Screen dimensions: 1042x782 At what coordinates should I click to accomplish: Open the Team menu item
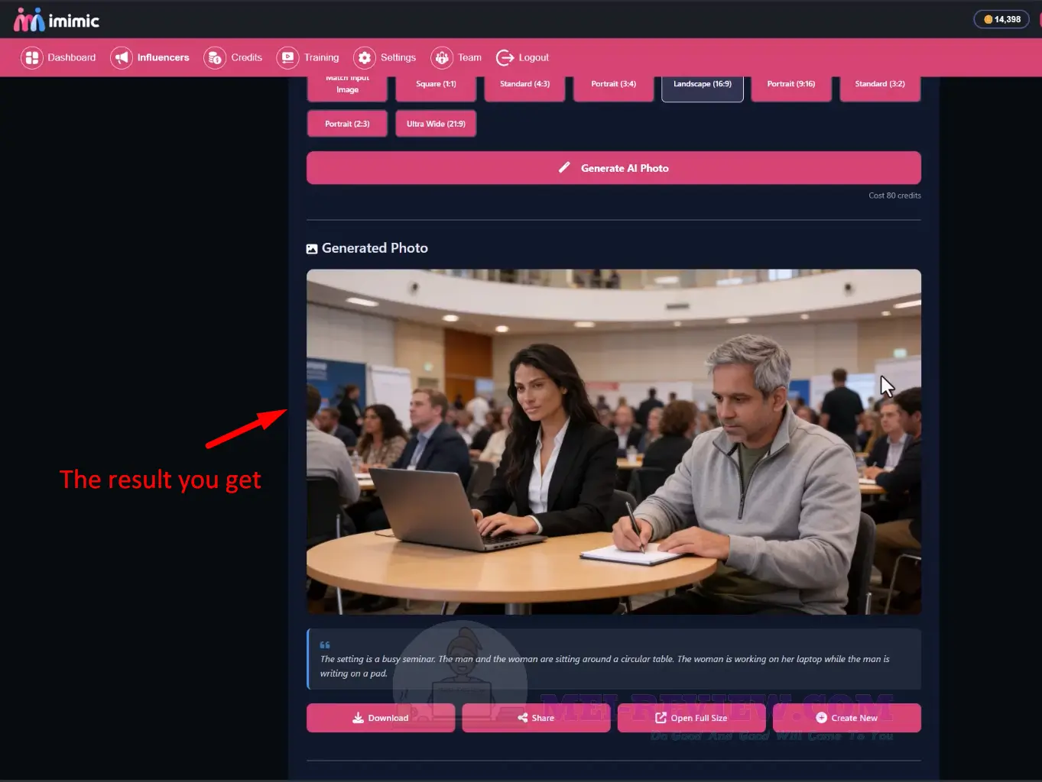tap(456, 57)
